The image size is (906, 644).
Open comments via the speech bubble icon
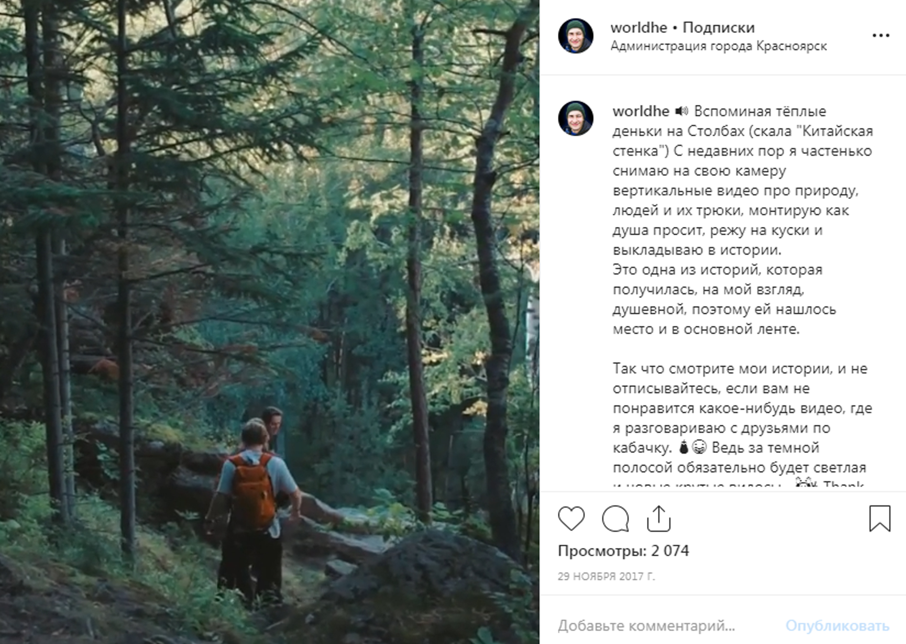615,519
